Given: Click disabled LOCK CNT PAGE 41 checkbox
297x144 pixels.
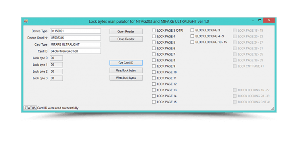Looking at the screenshot, I should point(235,66).
